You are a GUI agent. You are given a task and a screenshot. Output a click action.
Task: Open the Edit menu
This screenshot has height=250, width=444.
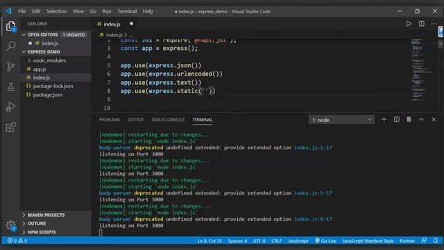point(36,11)
